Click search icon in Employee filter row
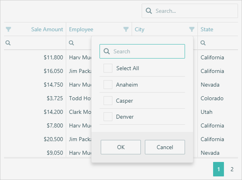Image resolution: width=242 pixels, height=180 pixels. coord(71,43)
